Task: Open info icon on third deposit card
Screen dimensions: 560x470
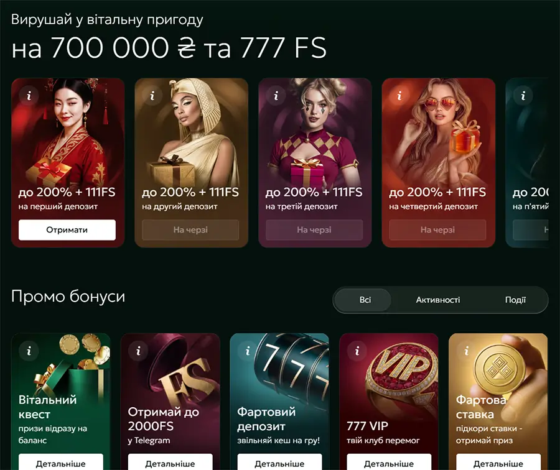Action: [x=276, y=96]
